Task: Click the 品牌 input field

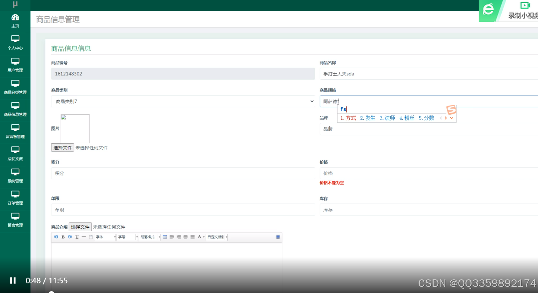Action: [x=429, y=129]
